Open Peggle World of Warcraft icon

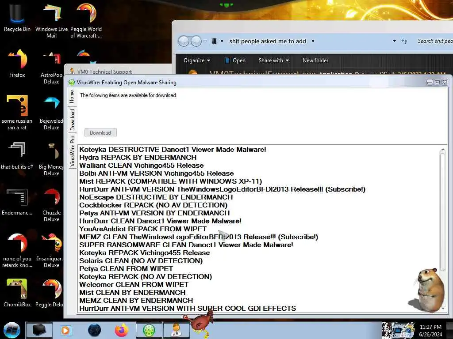click(x=86, y=20)
